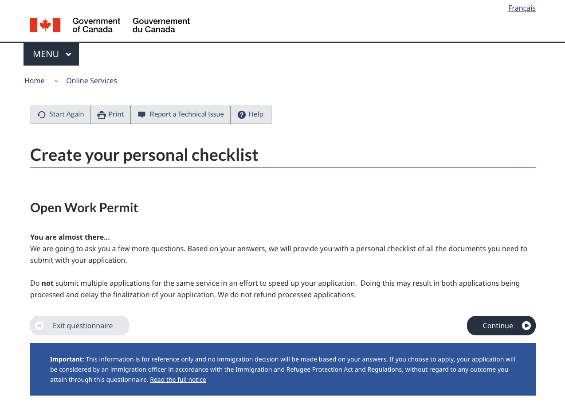Image resolution: width=565 pixels, height=404 pixels.
Task: Open the main MENU
Action: 46,54
